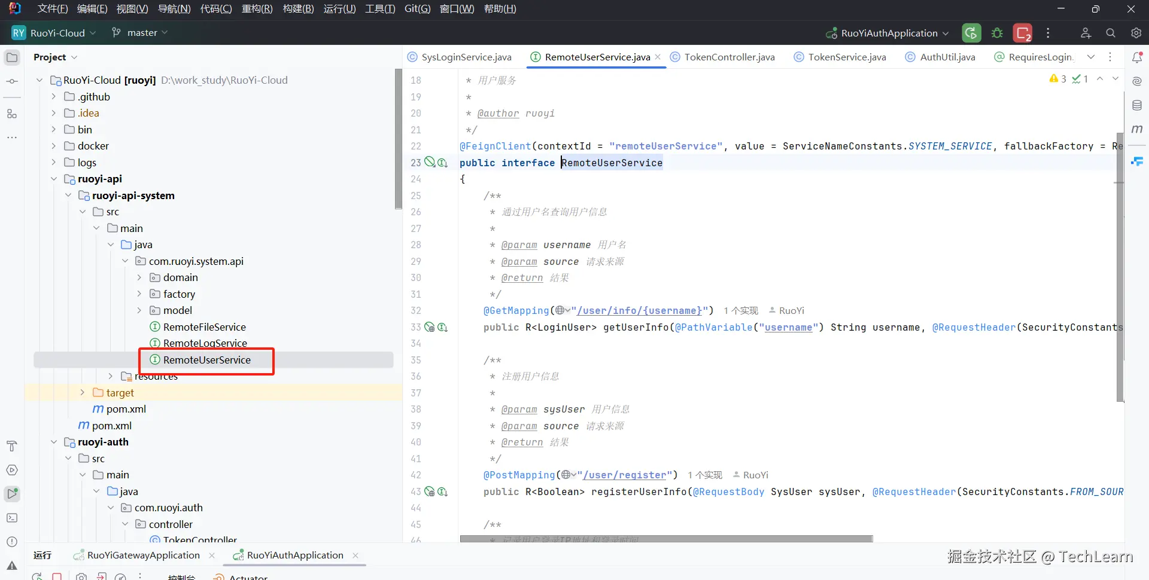1149x580 pixels.
Task: Show the hidden editor tabs list chevron
Action: [1091, 57]
